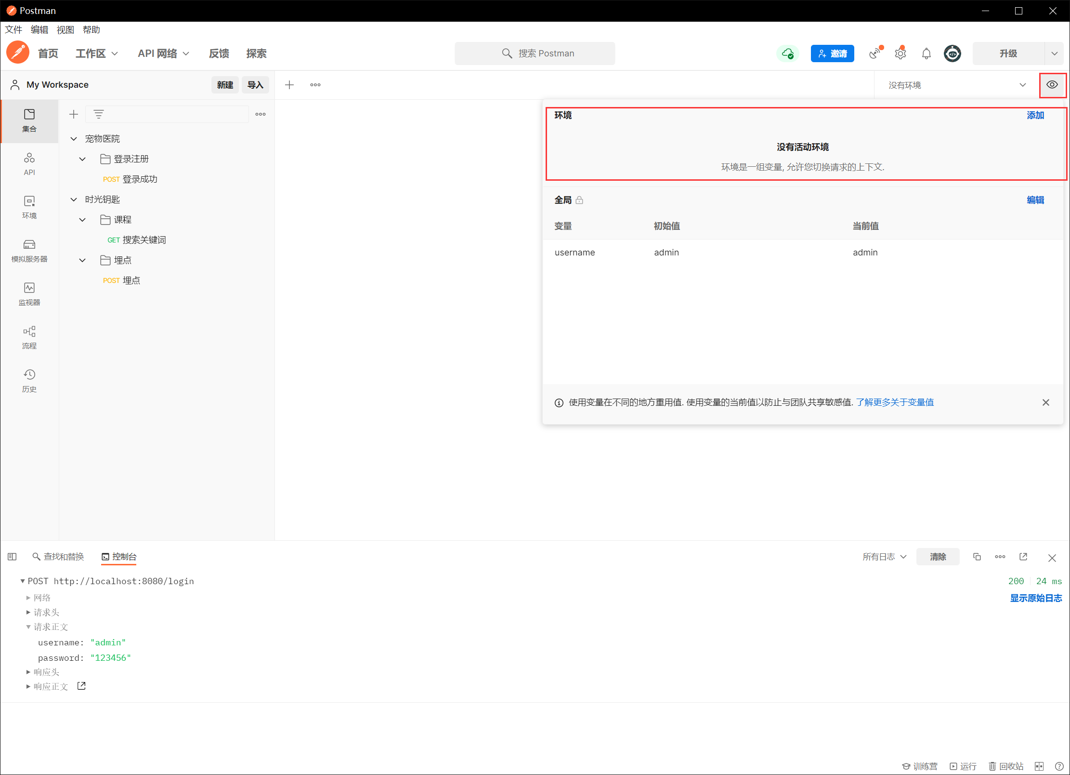The width and height of the screenshot is (1070, 775).
Task: Open the settings gear icon in header
Action: [900, 53]
